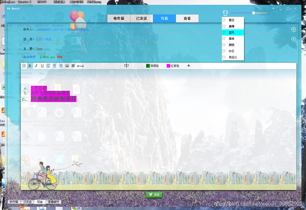Choose the 蓝天 skin theme

pos(233,32)
